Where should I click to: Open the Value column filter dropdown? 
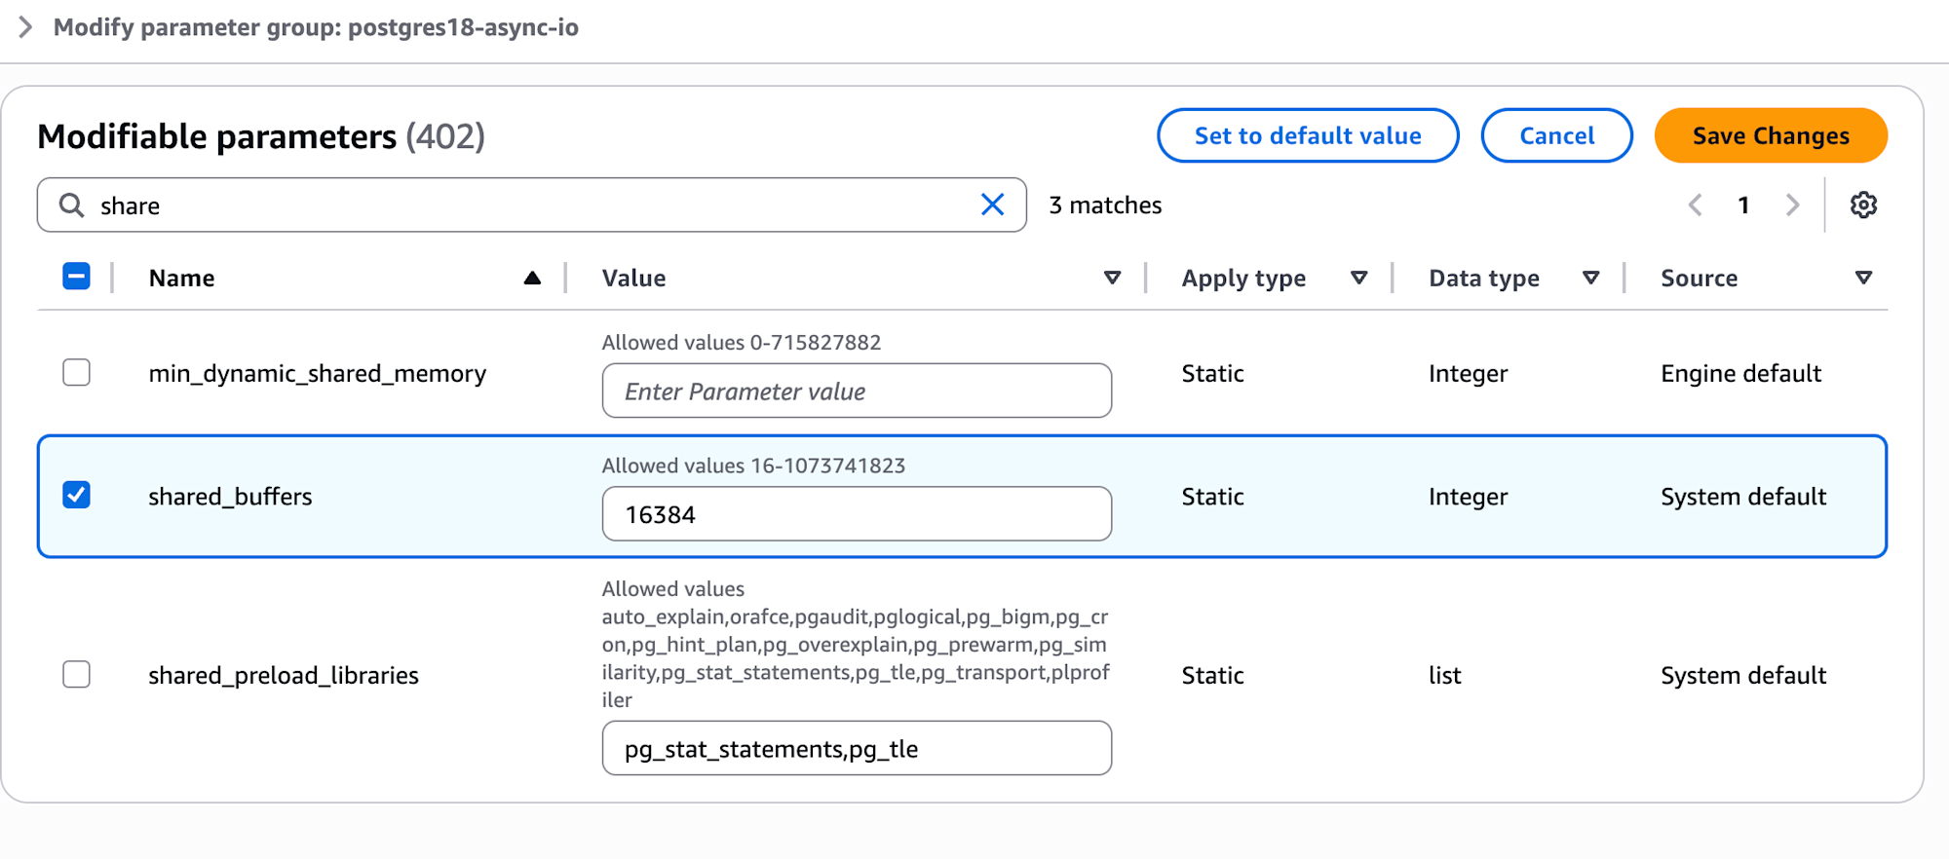(x=1112, y=279)
